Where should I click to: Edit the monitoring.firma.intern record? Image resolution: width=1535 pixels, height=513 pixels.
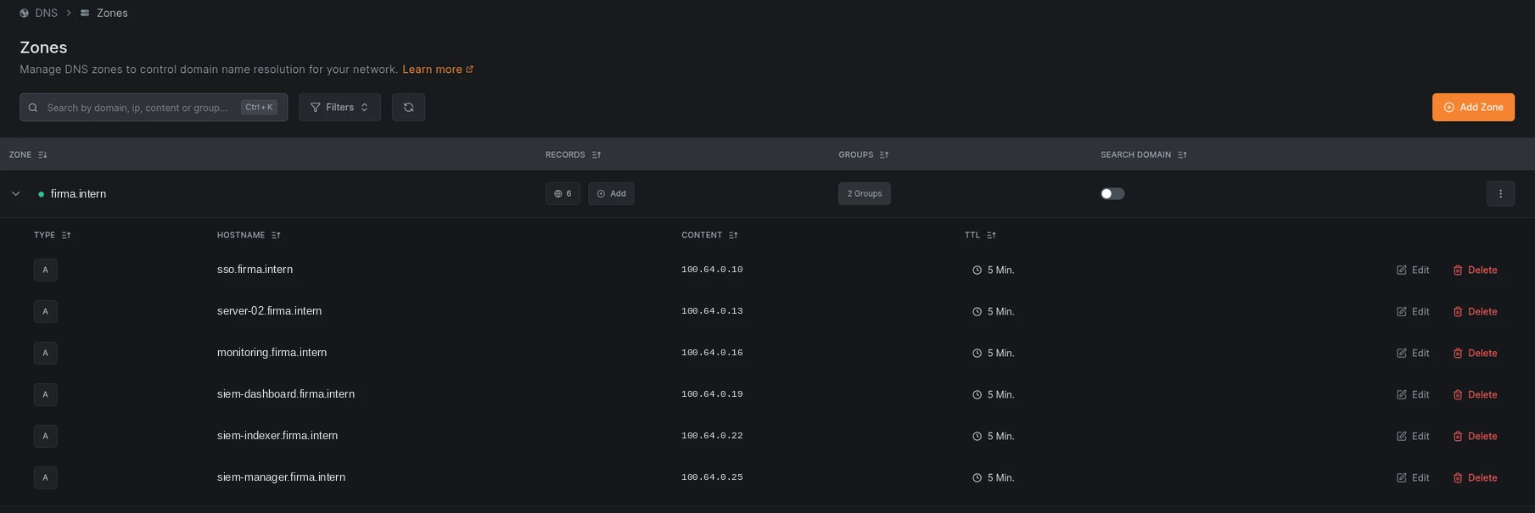click(1413, 354)
